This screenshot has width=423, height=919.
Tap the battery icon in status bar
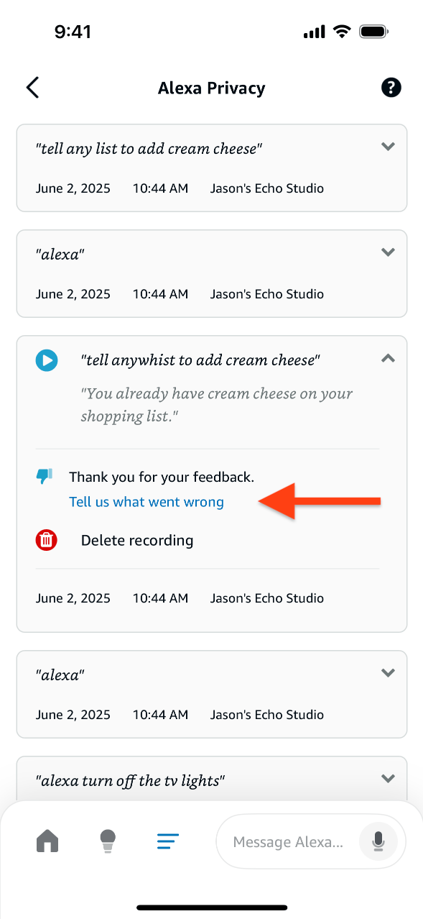click(374, 32)
